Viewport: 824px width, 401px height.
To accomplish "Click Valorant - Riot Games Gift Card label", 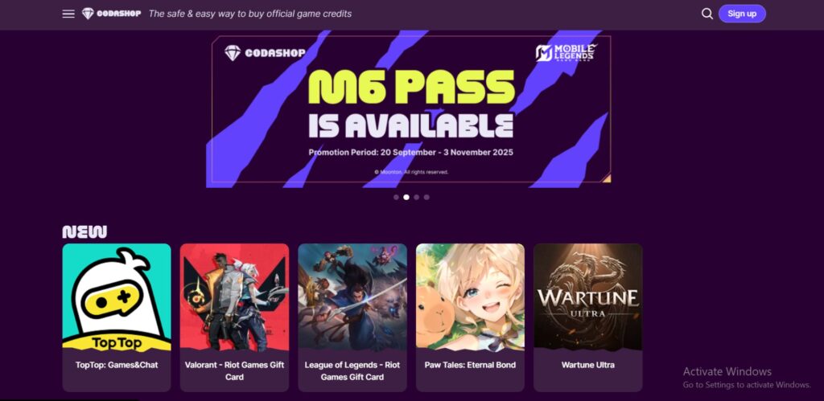I will [x=234, y=370].
